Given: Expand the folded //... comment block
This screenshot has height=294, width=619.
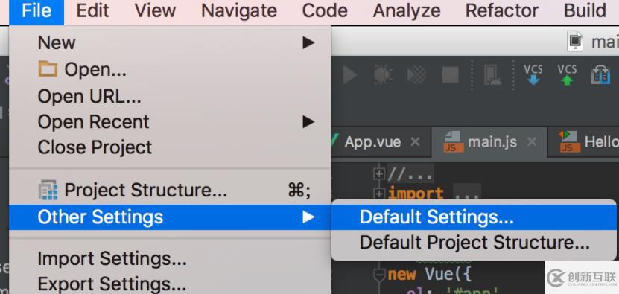Looking at the screenshot, I should coord(378,173).
